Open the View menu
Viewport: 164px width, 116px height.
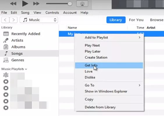coord(37,13)
